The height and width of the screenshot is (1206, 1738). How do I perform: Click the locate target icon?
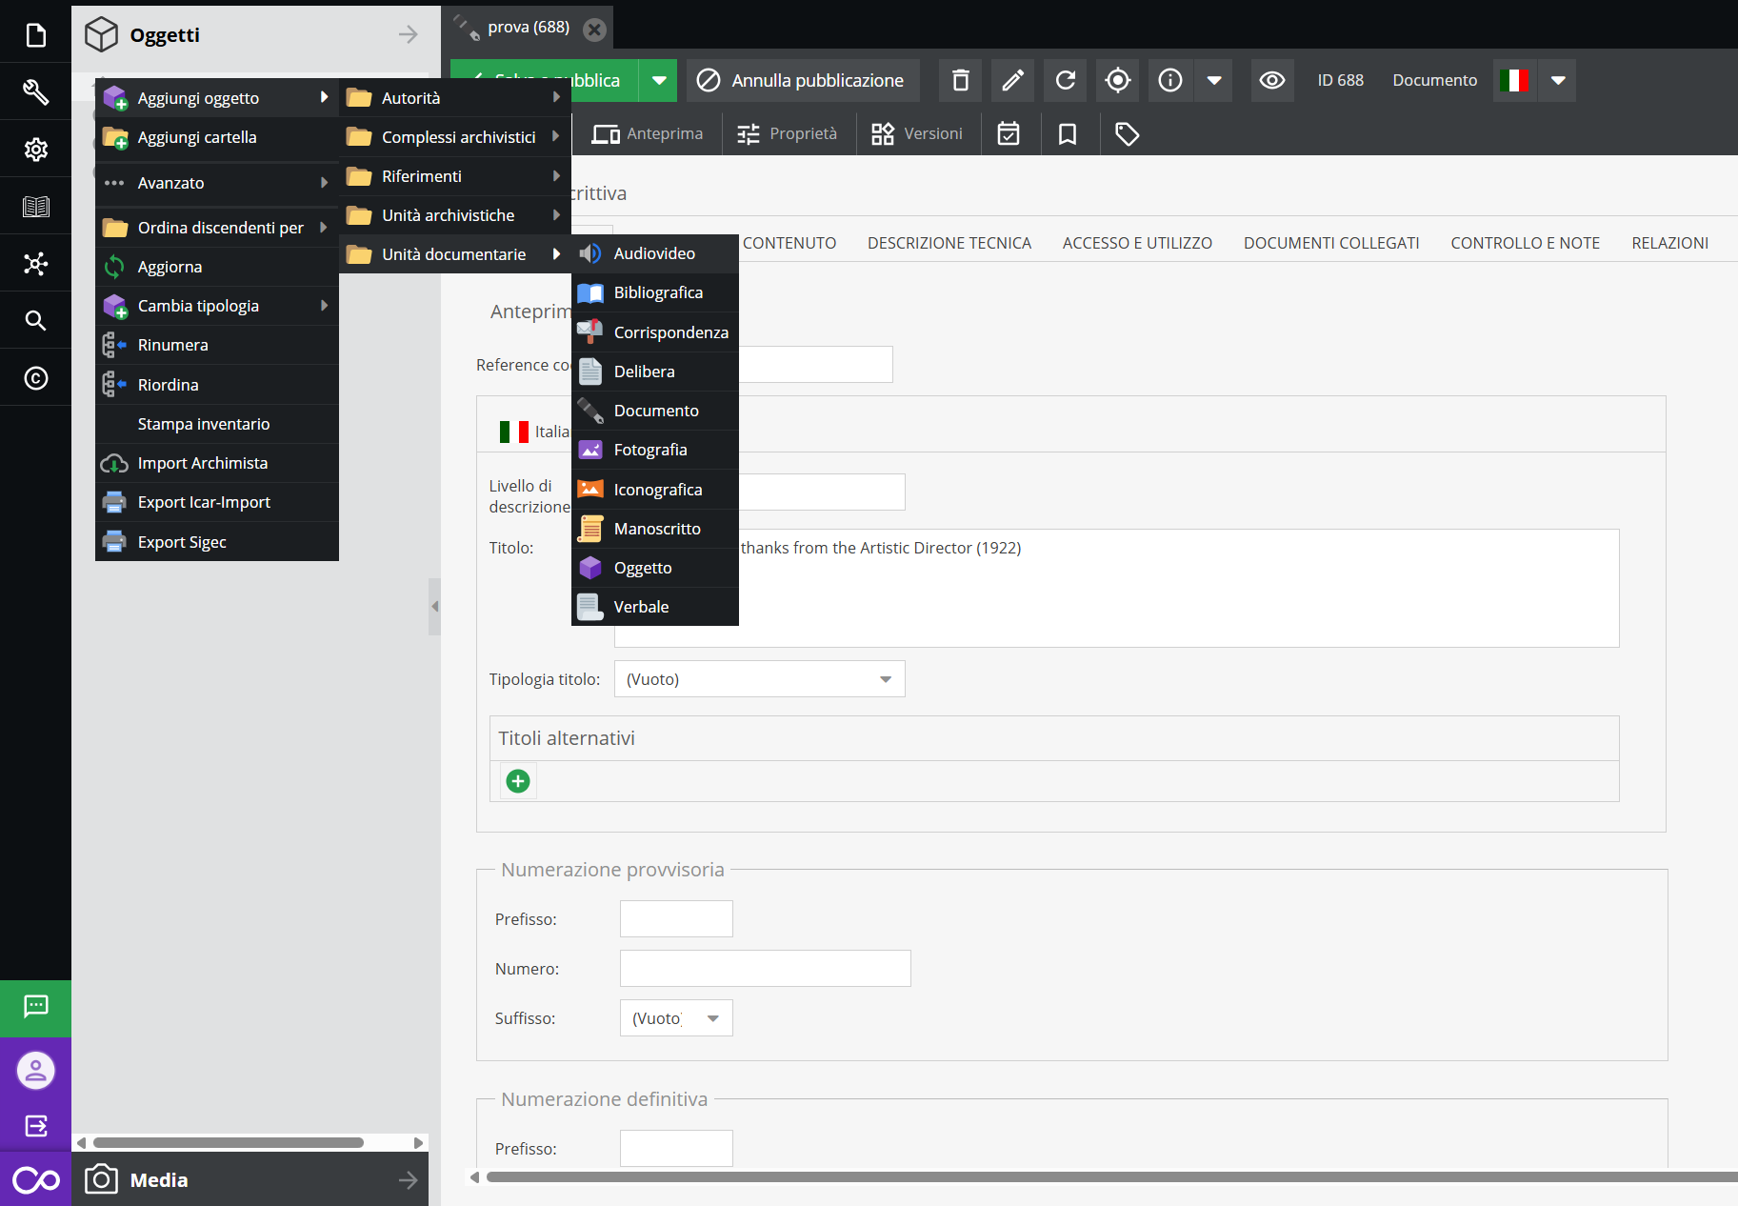[x=1118, y=81]
